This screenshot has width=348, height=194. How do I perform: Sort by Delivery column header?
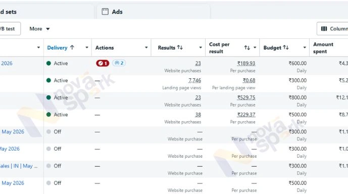click(x=57, y=47)
